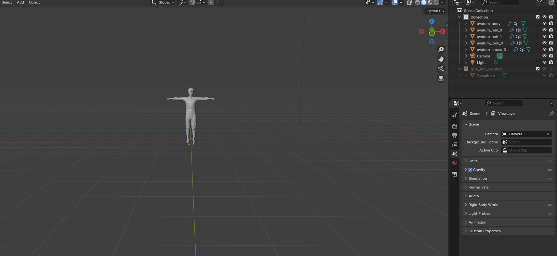The width and height of the screenshot is (557, 256).
Task: Clear the Camera field with X button
Action: click(x=548, y=134)
